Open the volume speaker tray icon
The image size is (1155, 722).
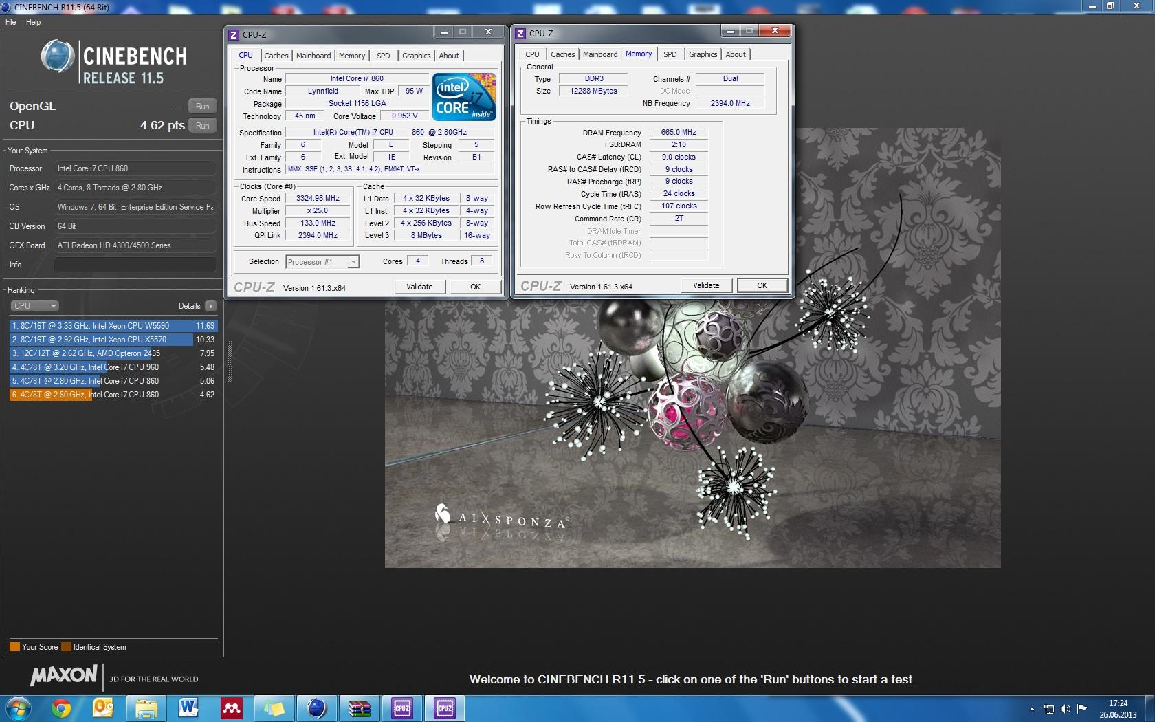pyautogui.click(x=1066, y=709)
